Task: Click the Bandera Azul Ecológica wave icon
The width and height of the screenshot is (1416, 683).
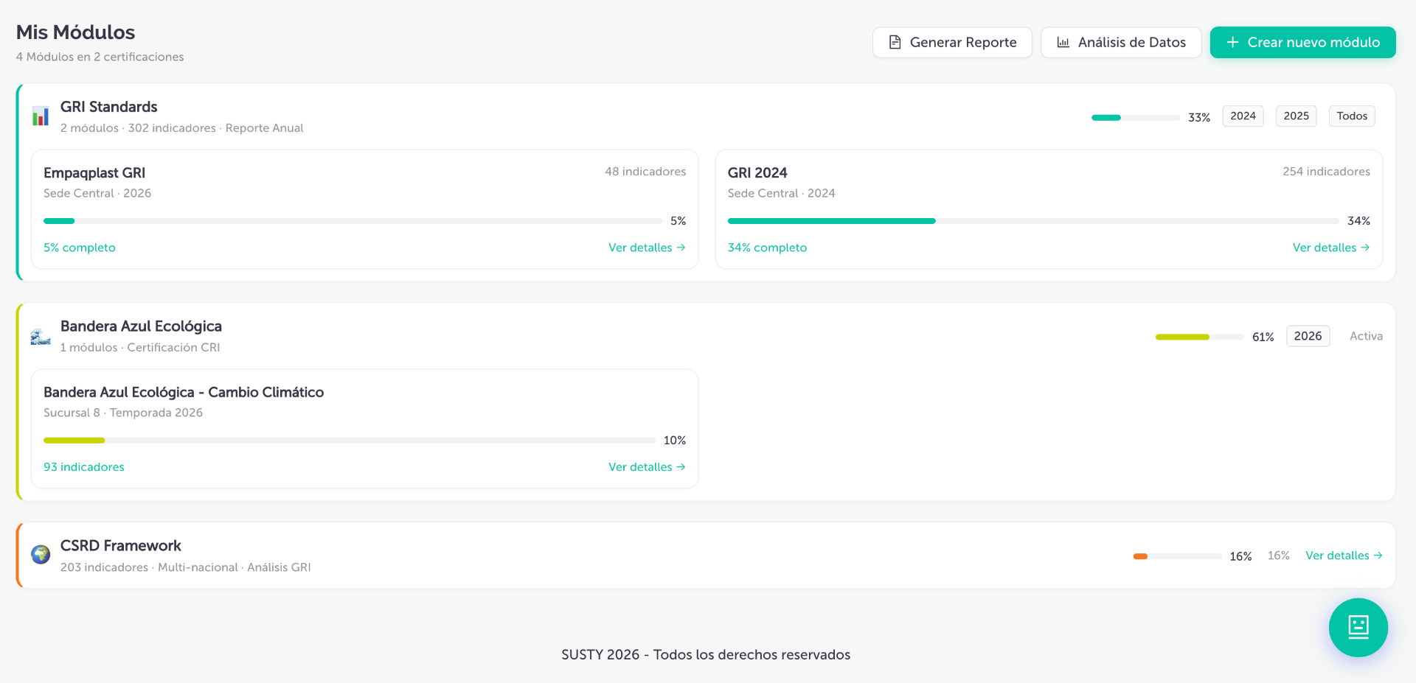Action: [x=41, y=337]
